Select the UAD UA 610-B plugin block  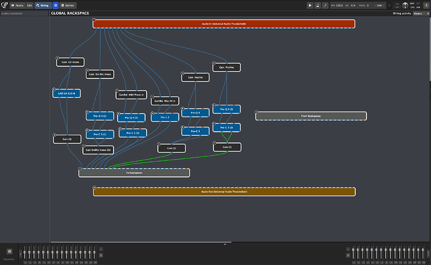[66, 94]
